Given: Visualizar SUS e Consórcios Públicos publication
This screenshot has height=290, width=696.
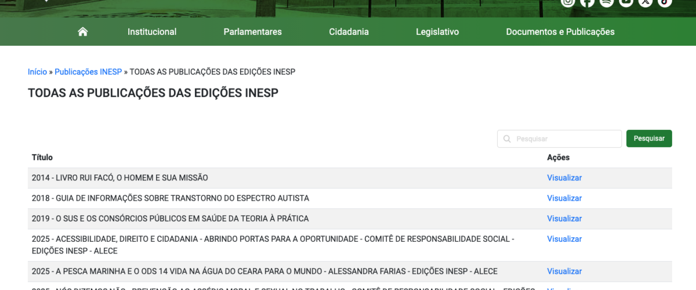Looking at the screenshot, I should point(564,219).
